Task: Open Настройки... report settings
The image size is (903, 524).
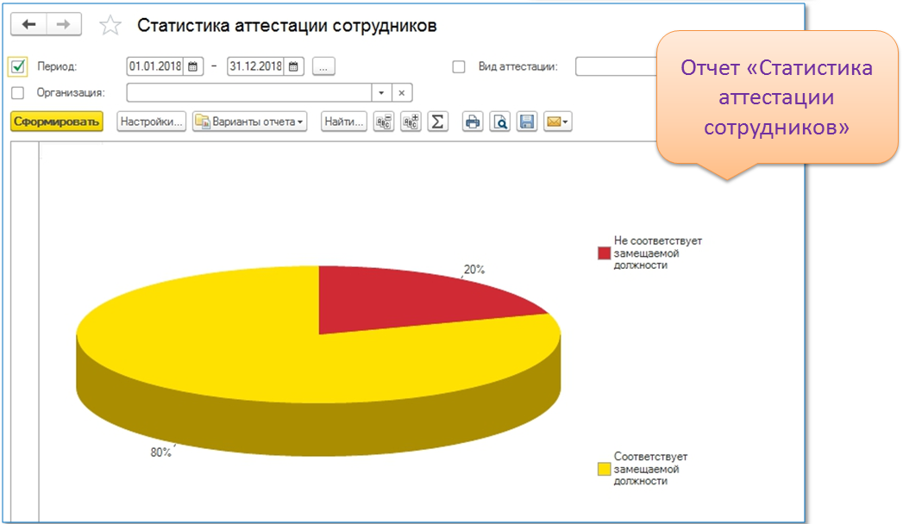Action: tap(152, 122)
